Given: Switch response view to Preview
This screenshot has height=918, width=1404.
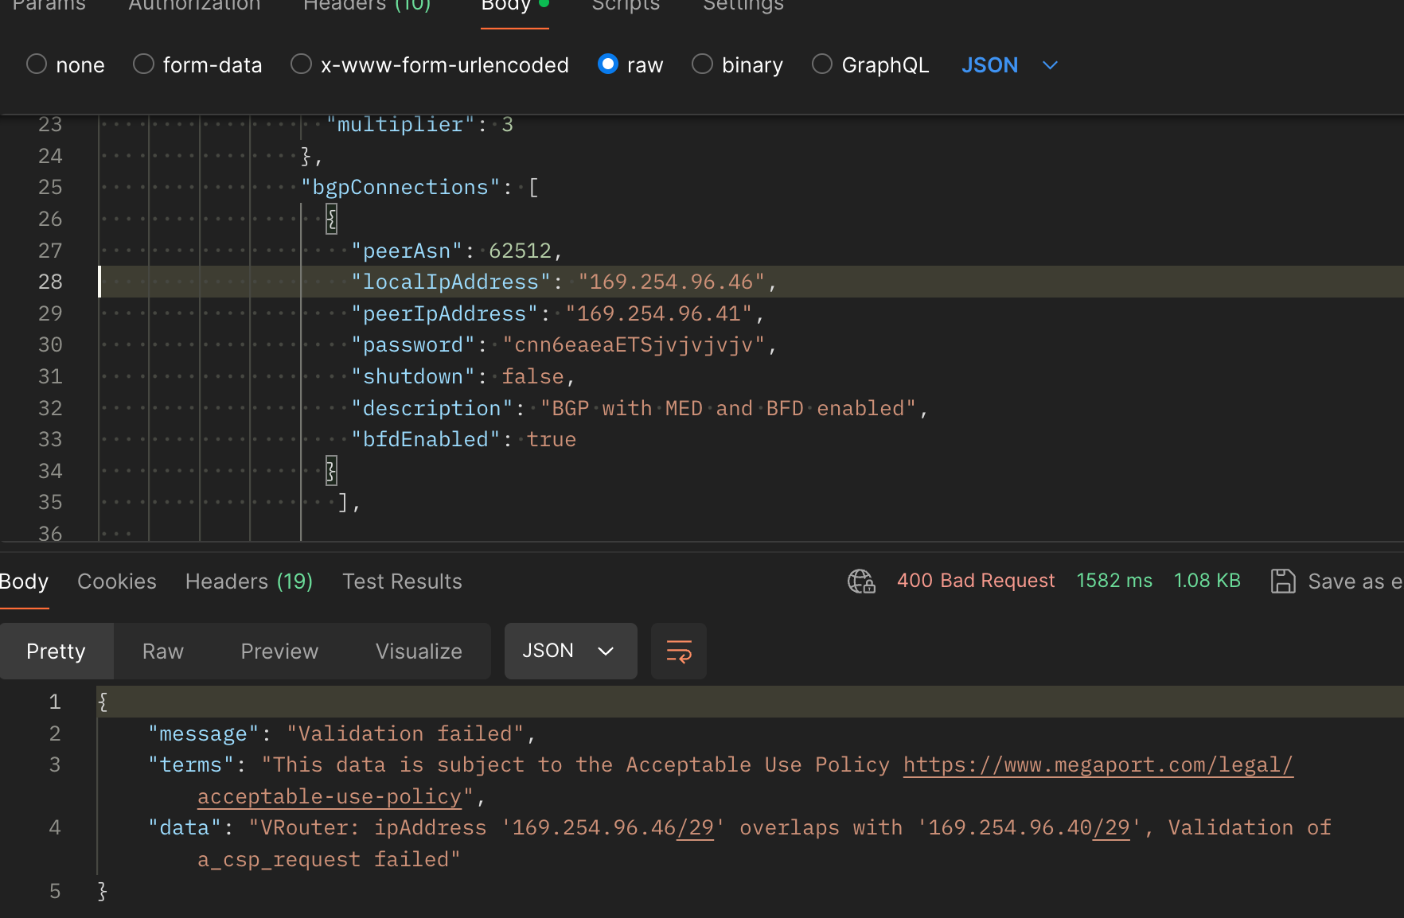Looking at the screenshot, I should [x=279, y=651].
